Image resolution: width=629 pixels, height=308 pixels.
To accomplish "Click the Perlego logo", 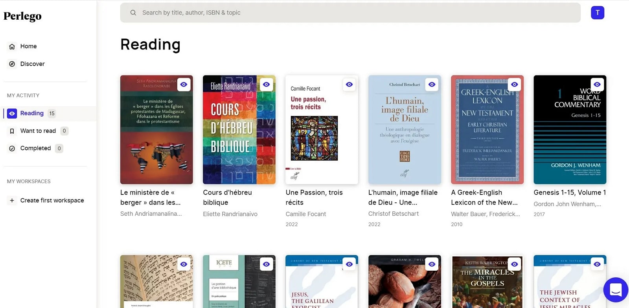I will coord(22,16).
